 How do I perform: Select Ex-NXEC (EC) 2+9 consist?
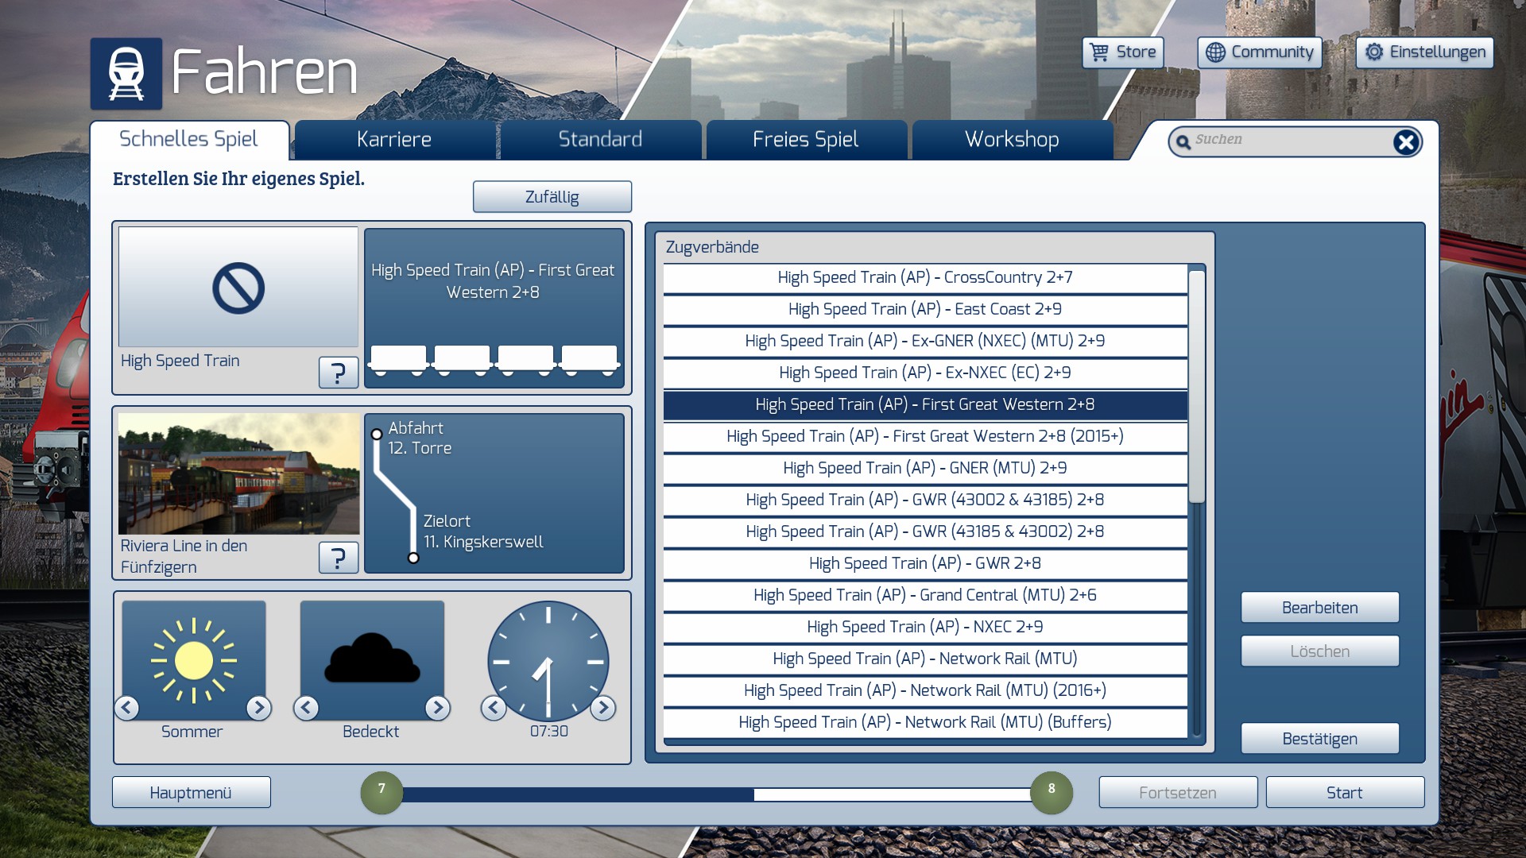point(925,373)
